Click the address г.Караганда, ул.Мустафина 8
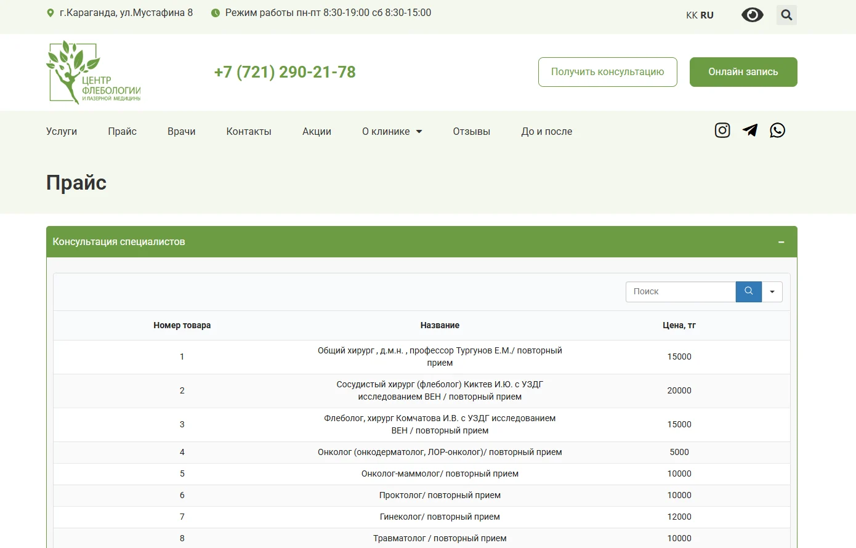 pyautogui.click(x=126, y=13)
